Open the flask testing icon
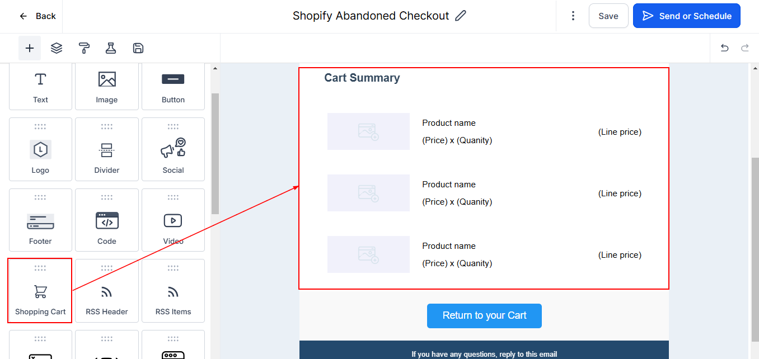Image resolution: width=759 pixels, height=359 pixels. (x=111, y=48)
